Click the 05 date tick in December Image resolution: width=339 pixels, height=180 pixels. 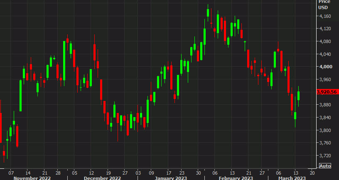point(74,173)
